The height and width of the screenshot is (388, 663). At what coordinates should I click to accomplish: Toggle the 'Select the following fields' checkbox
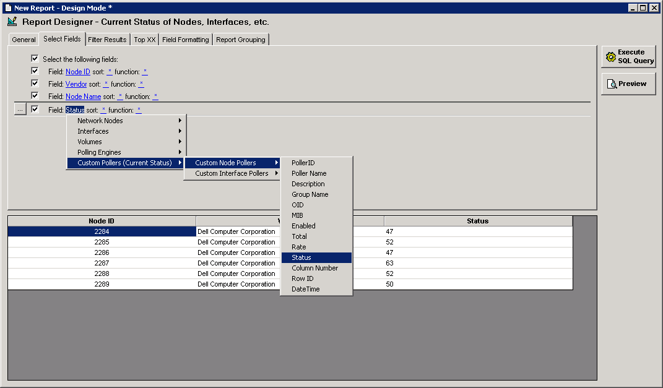(35, 58)
